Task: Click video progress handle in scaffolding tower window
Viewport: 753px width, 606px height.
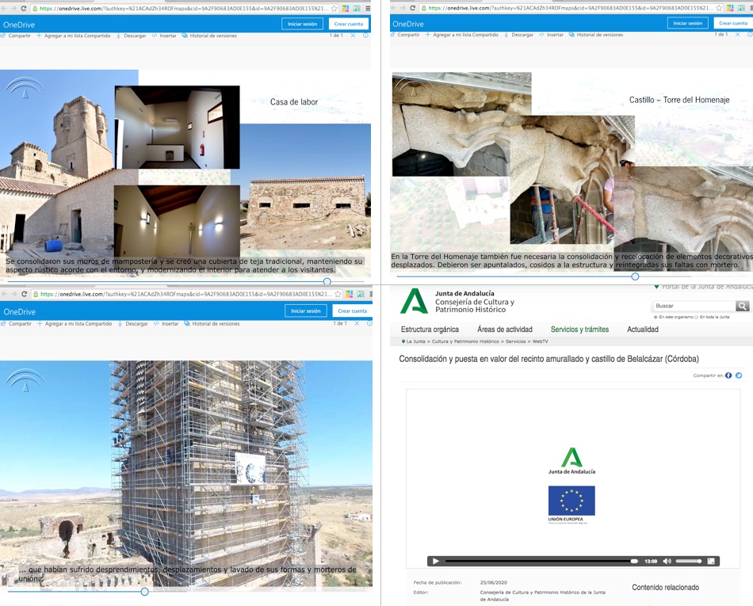Action: 144,592
